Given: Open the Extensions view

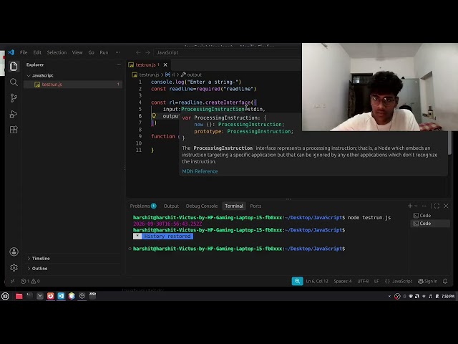Looking at the screenshot, I should (x=14, y=130).
